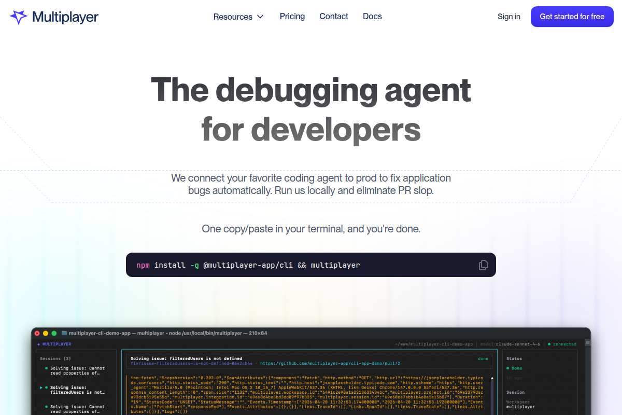Click Sign in
Viewport: 622px width, 415px height.
(x=509, y=17)
